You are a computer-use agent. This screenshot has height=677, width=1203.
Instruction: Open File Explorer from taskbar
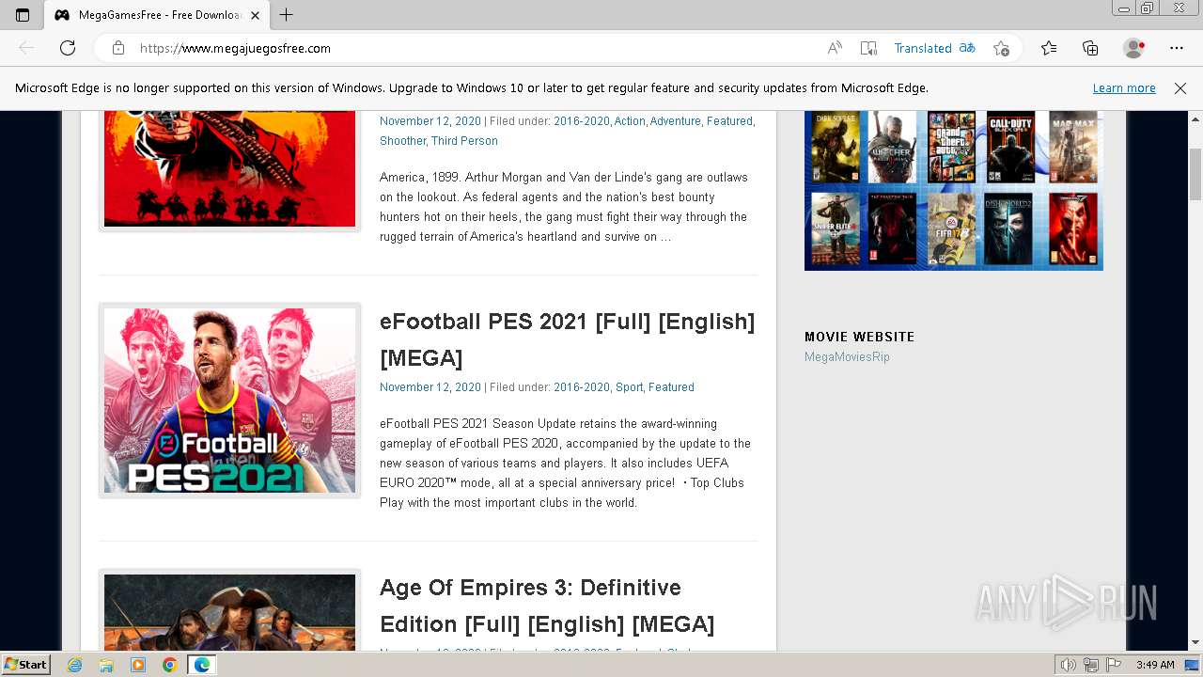(106, 665)
